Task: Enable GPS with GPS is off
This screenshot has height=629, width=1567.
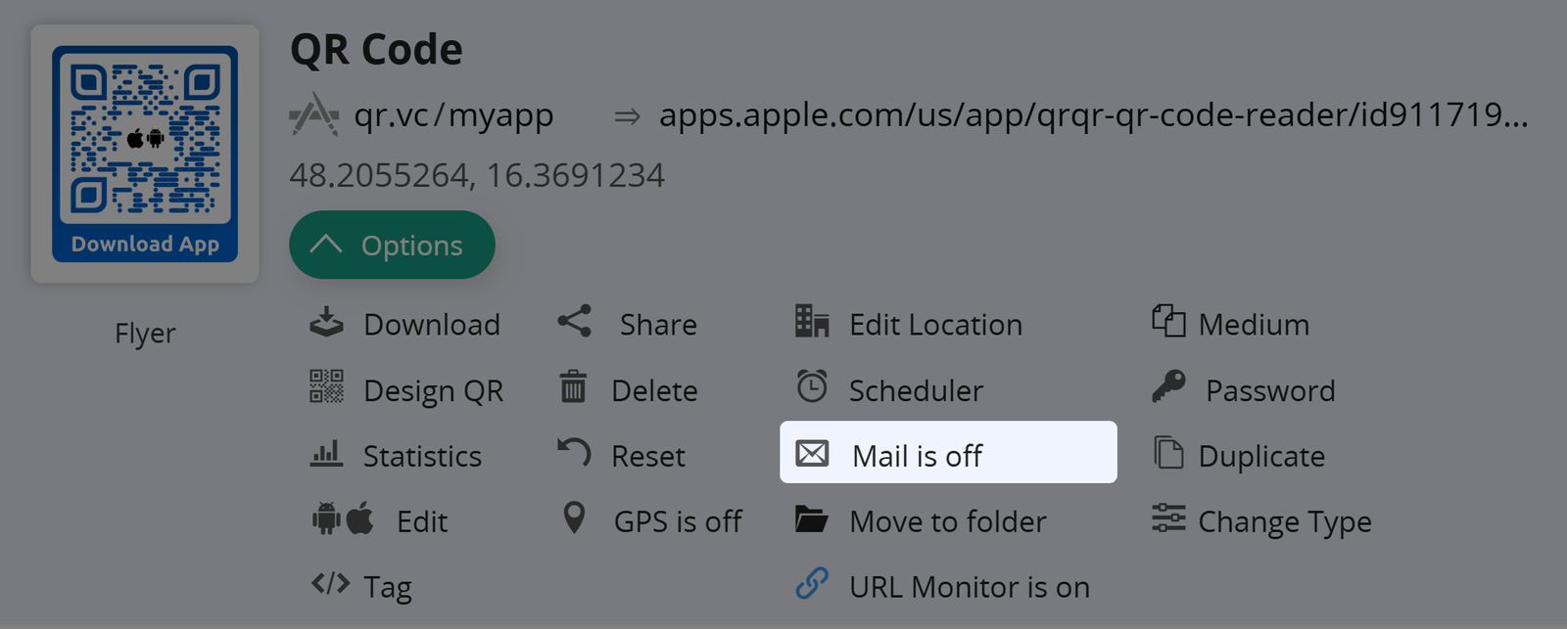Action: (677, 521)
